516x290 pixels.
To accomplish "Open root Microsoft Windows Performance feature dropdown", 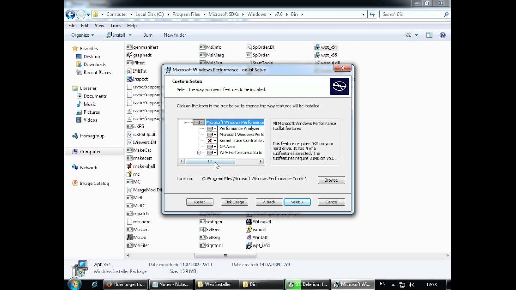I will (x=198, y=122).
